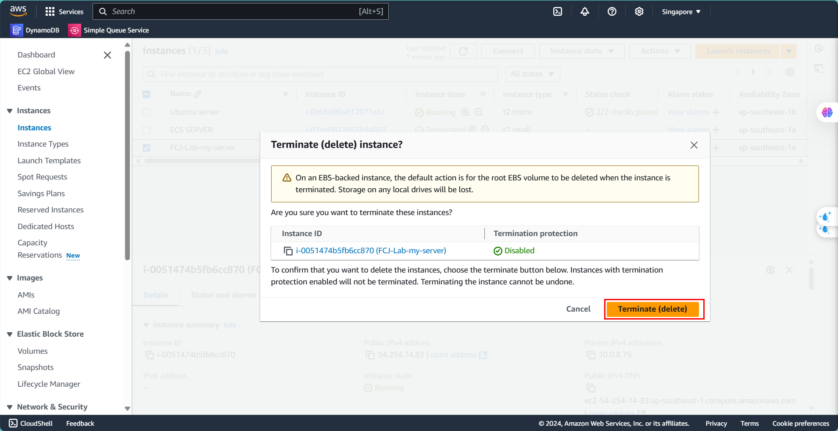Viewport: 838px width, 431px height.
Task: Uncheck the FCJ-Lab-my-server row checkbox
Action: 147,148
